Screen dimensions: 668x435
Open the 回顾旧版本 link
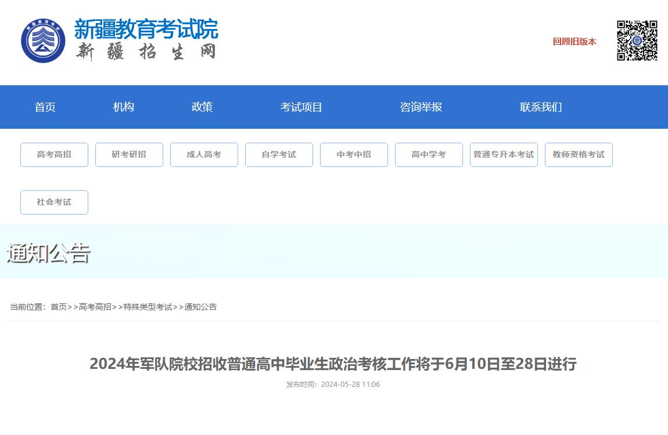(x=574, y=42)
